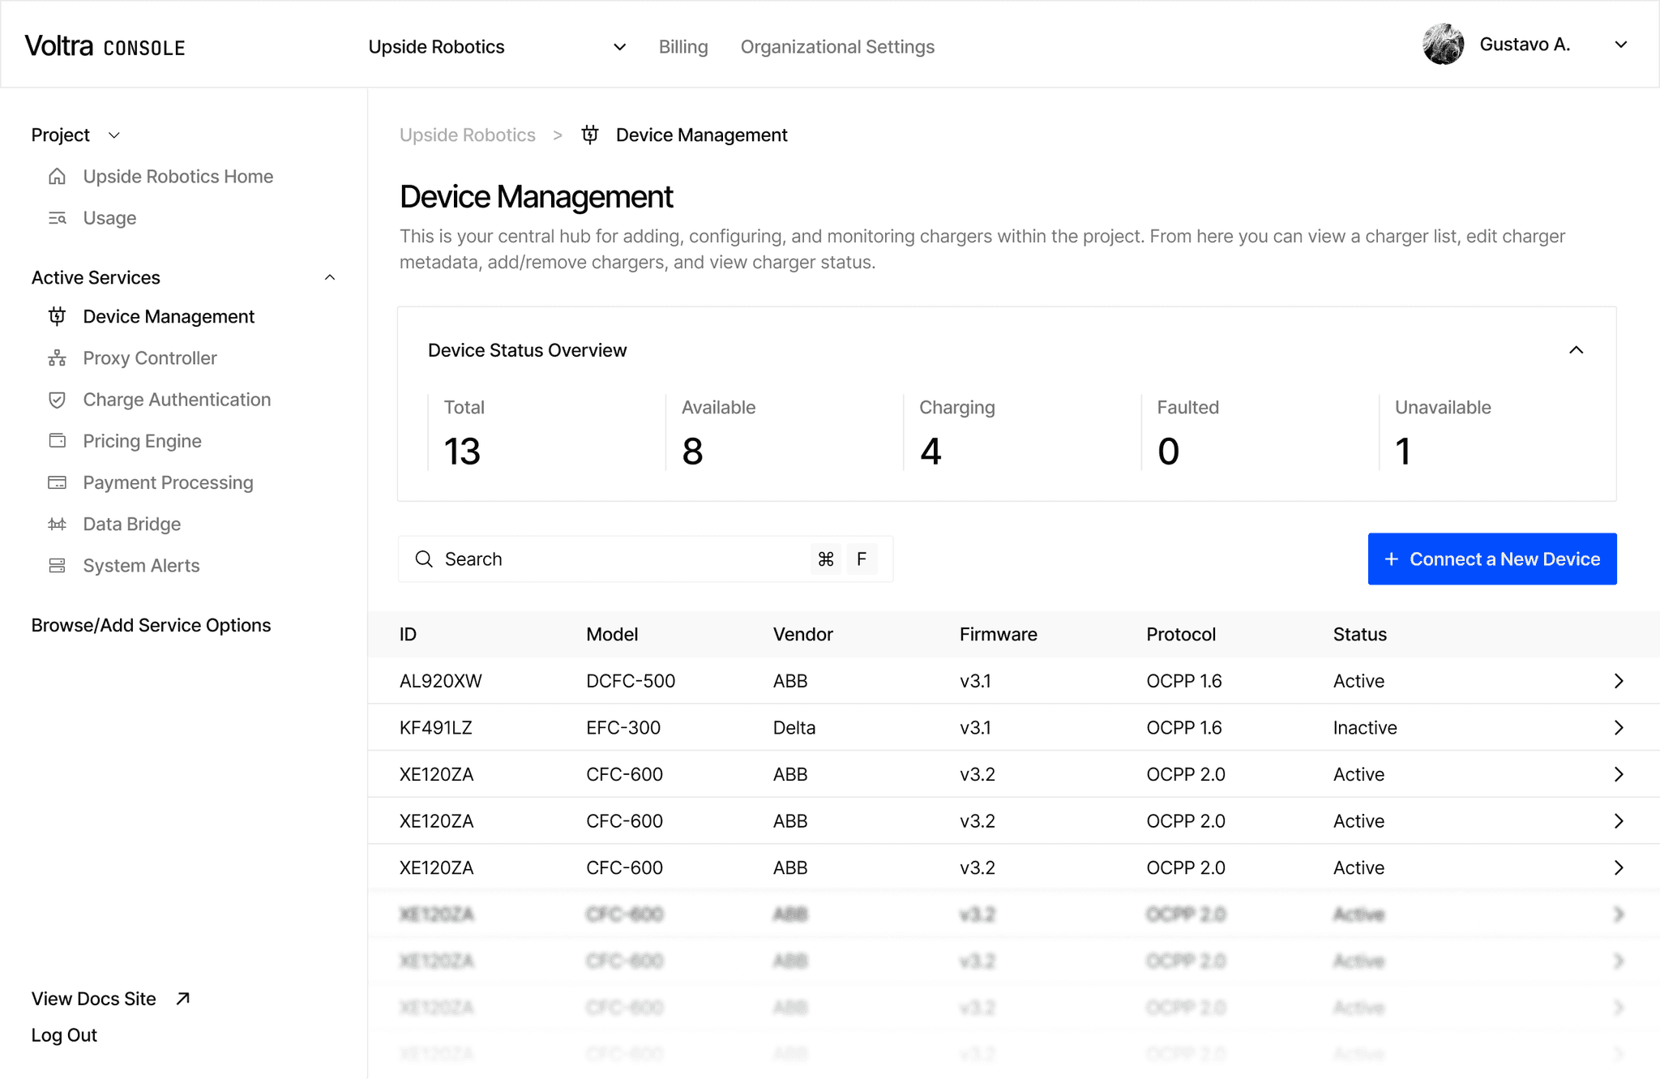Screen dimensions: 1660x1079
Task: Click the Proxy Controller network icon
Action: coord(57,358)
